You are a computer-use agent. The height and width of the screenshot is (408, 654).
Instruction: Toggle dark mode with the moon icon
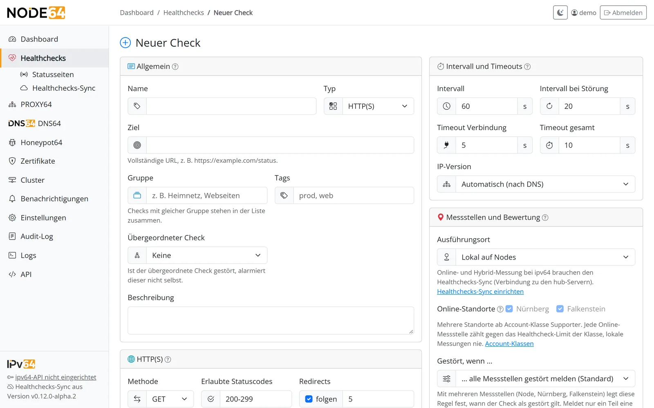(560, 13)
